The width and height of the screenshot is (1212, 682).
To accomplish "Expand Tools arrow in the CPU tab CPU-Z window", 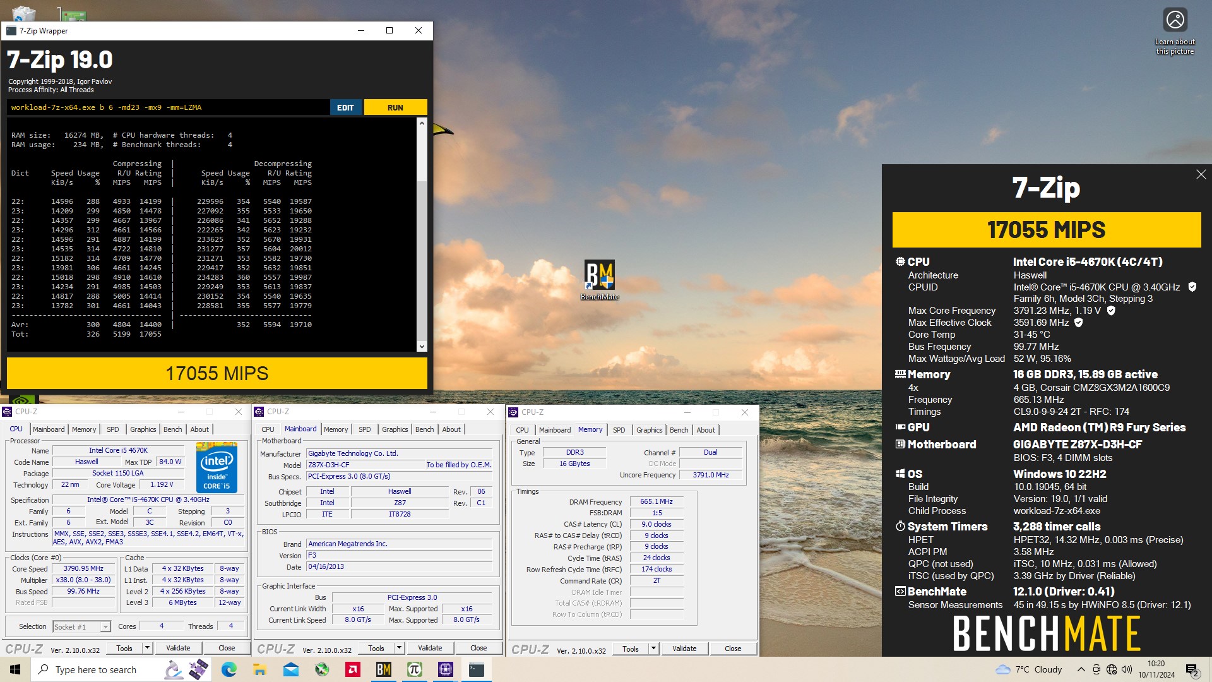I will (x=147, y=648).
